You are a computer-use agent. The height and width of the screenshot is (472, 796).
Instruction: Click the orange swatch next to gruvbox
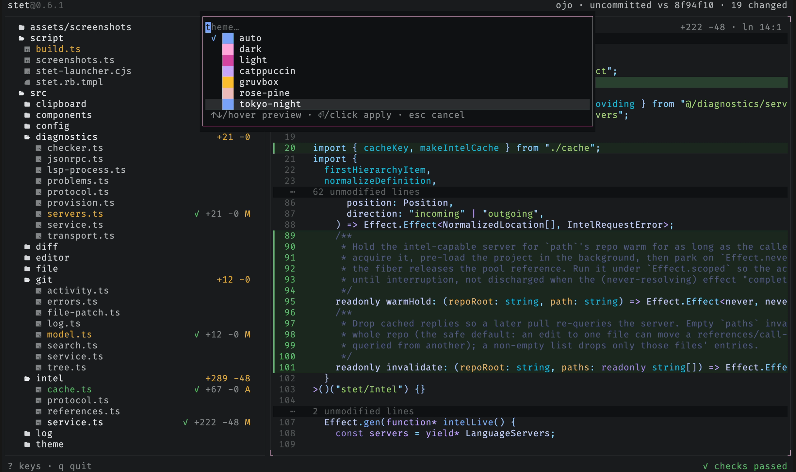[228, 82]
